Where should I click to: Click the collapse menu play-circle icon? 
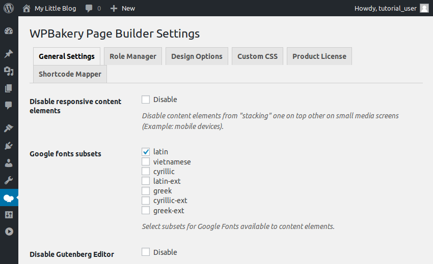(x=9, y=232)
